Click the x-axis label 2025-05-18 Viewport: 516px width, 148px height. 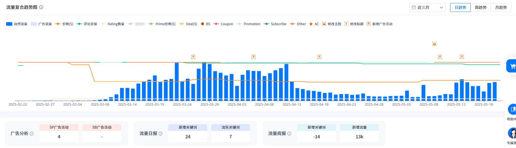click(484, 105)
